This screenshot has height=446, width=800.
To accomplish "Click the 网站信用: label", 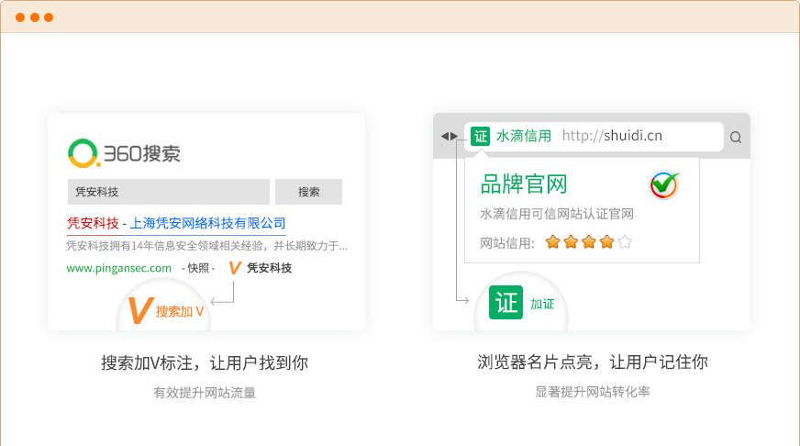I will click(x=507, y=243).
